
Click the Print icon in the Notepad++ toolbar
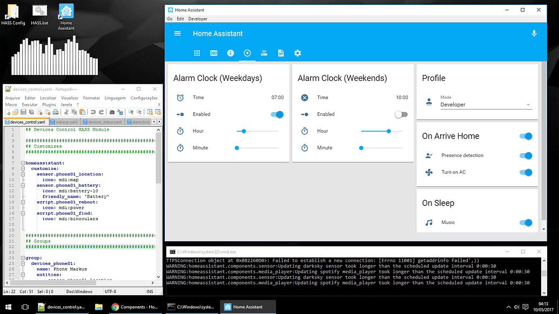point(56,112)
